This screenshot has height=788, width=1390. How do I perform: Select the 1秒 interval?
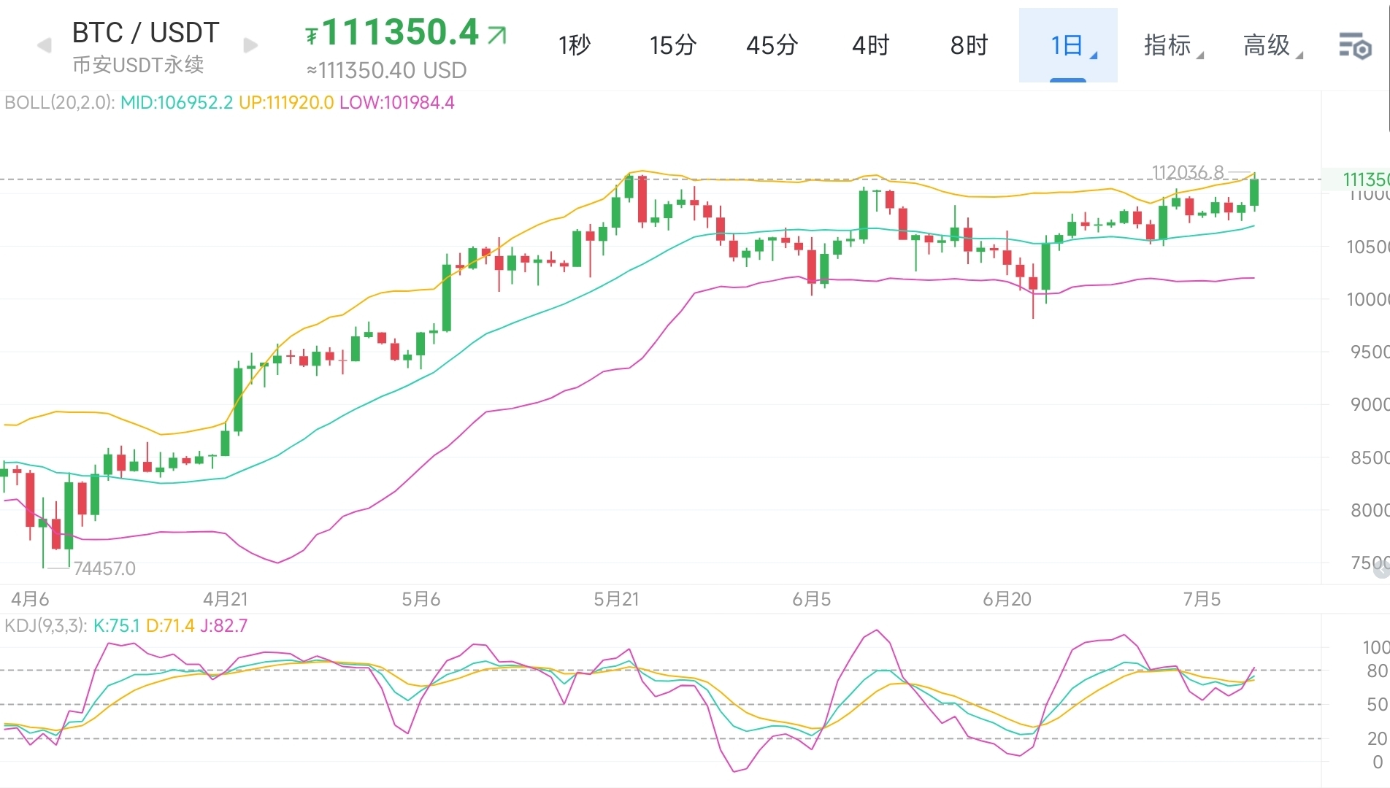click(574, 45)
